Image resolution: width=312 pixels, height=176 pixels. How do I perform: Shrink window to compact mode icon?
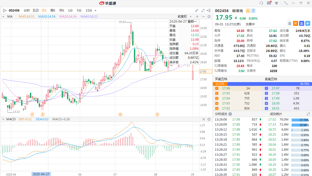[286, 3]
